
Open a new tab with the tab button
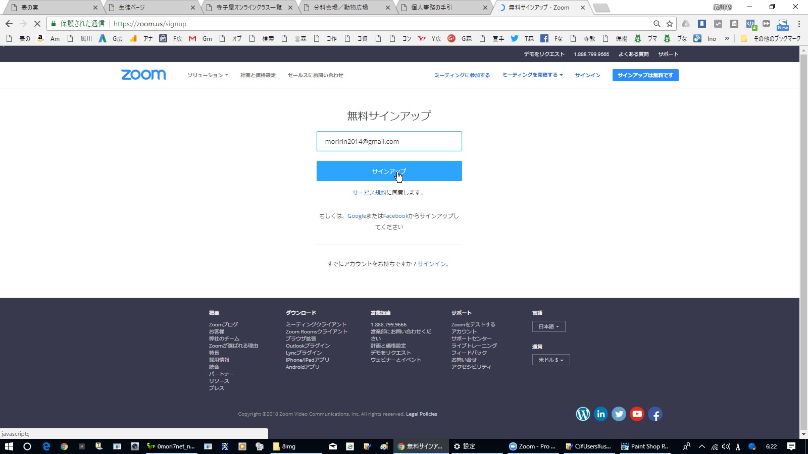[601, 8]
